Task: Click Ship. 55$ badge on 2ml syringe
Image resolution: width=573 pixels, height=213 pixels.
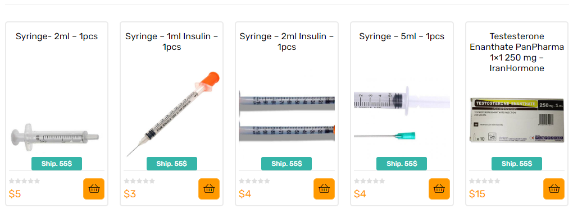Action: pyautogui.click(x=57, y=164)
